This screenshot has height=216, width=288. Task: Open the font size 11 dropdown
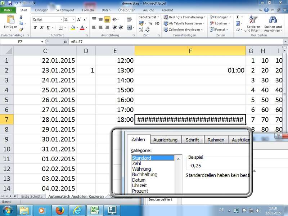pyautogui.click(x=73, y=19)
